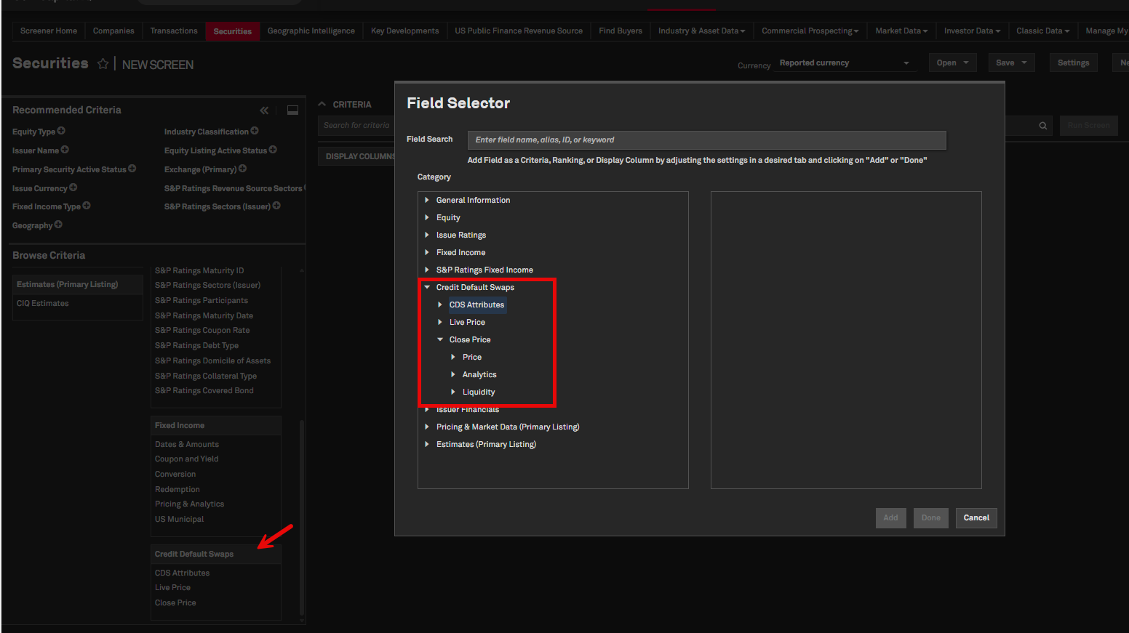The width and height of the screenshot is (1129, 633).
Task: Click the favorite star icon beside Securities
Action: [x=103, y=64]
